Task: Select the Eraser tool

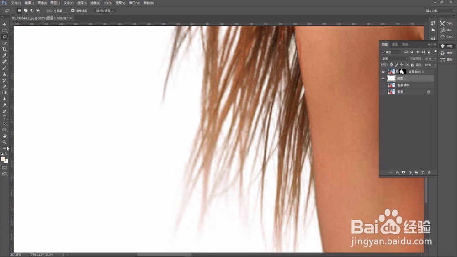Action: pyautogui.click(x=5, y=86)
